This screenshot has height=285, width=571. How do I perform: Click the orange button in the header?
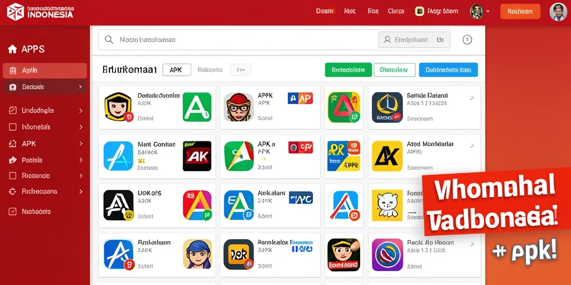click(x=520, y=11)
